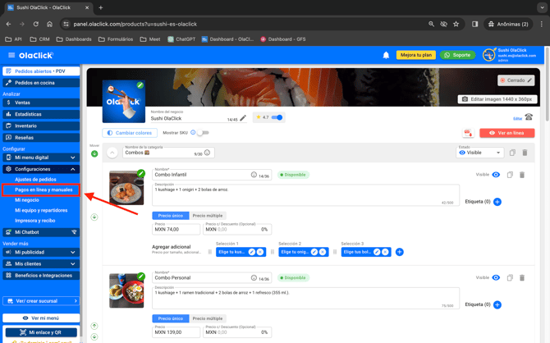Collapse the Combos category
This screenshot has width=550, height=343.
click(x=112, y=153)
